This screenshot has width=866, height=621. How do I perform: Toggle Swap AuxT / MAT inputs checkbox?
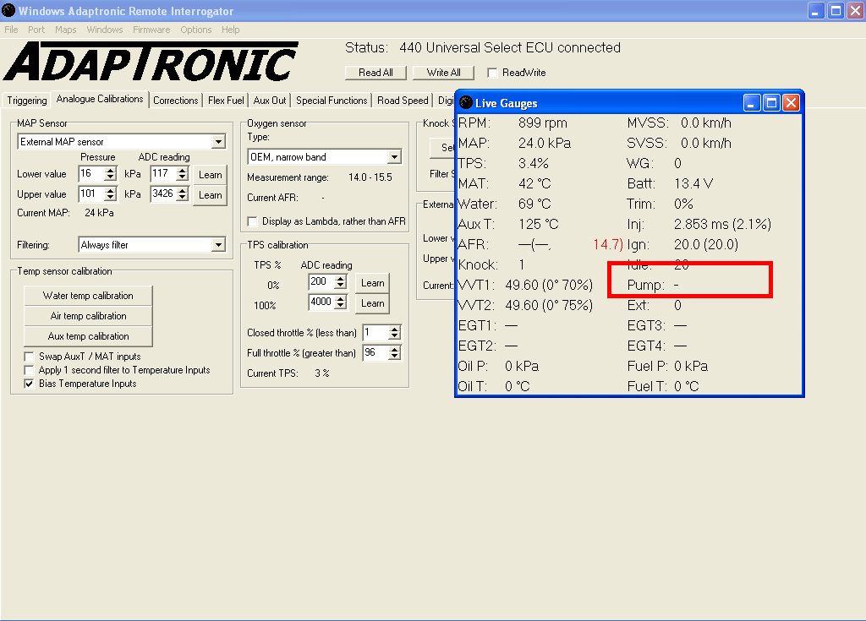coord(30,357)
